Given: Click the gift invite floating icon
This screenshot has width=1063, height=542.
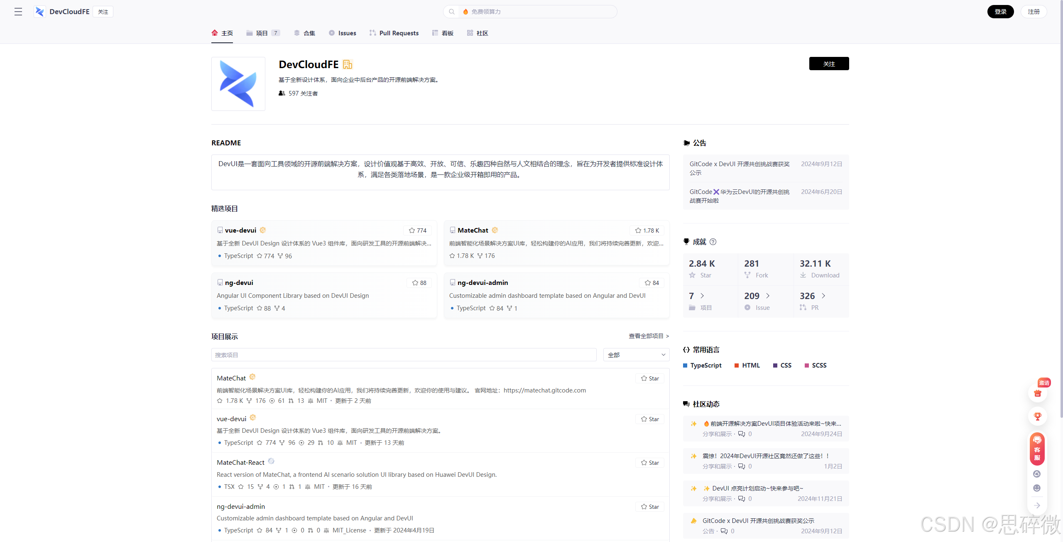Looking at the screenshot, I should (x=1037, y=393).
